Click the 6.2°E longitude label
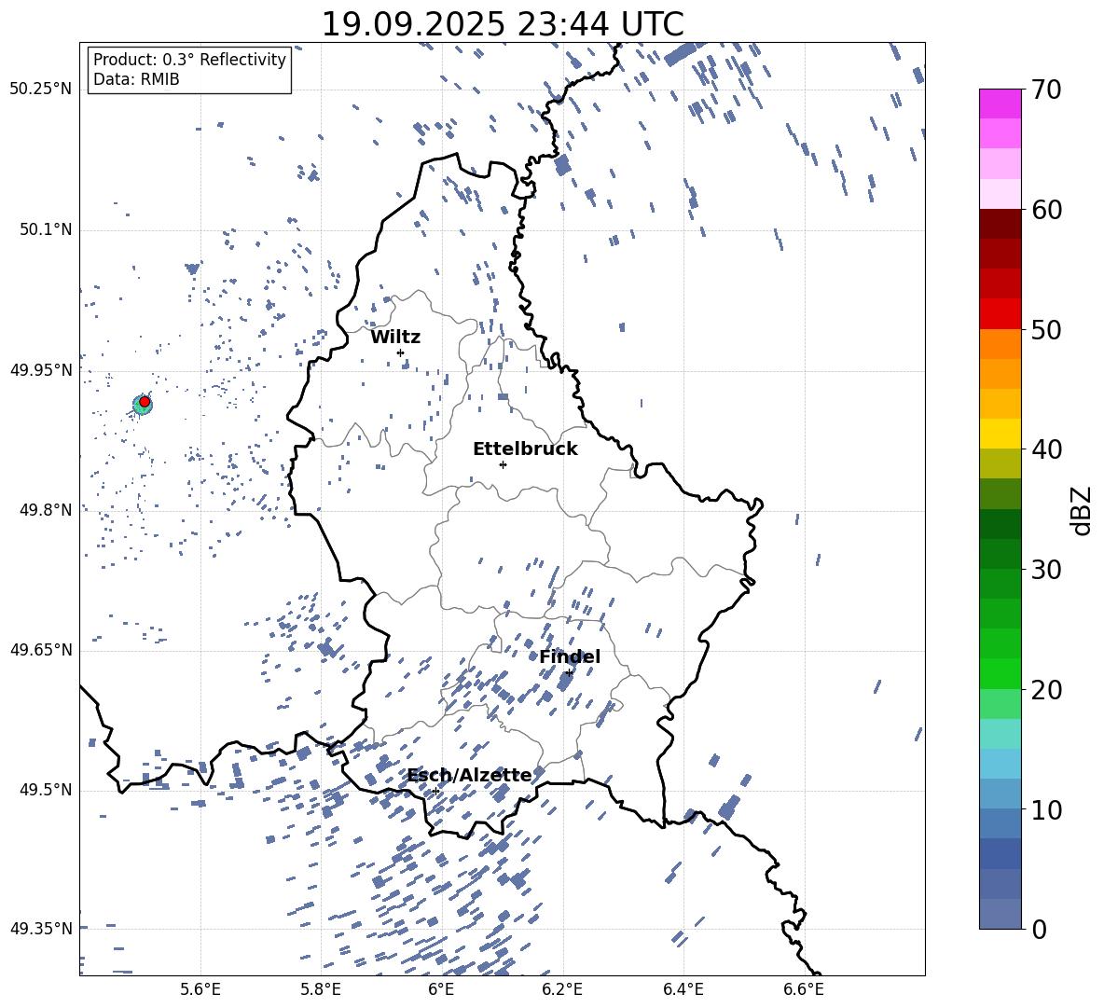This screenshot has width=1104, height=1008. pyautogui.click(x=562, y=989)
